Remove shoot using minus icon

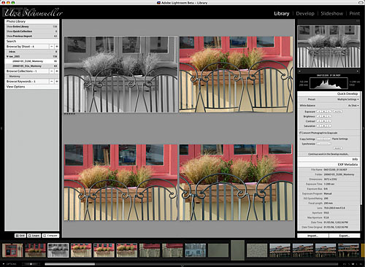[x=52, y=47]
